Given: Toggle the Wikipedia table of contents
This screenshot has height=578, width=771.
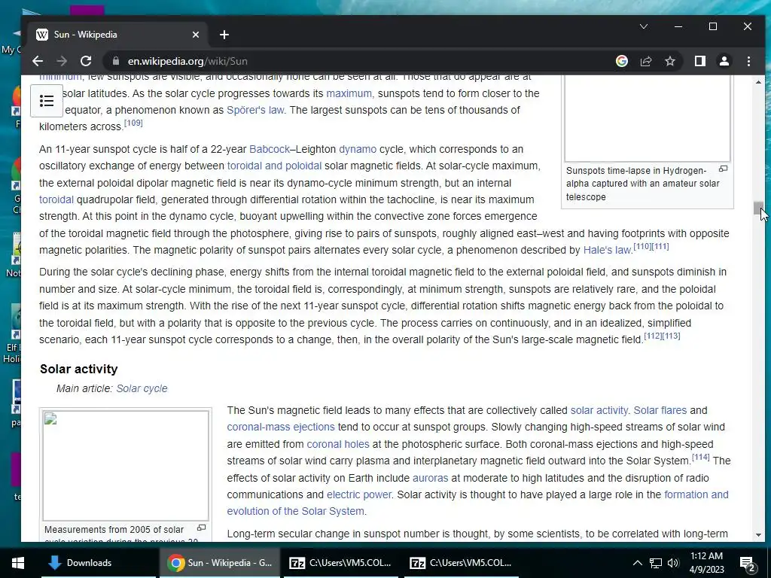Looking at the screenshot, I should pos(47,101).
